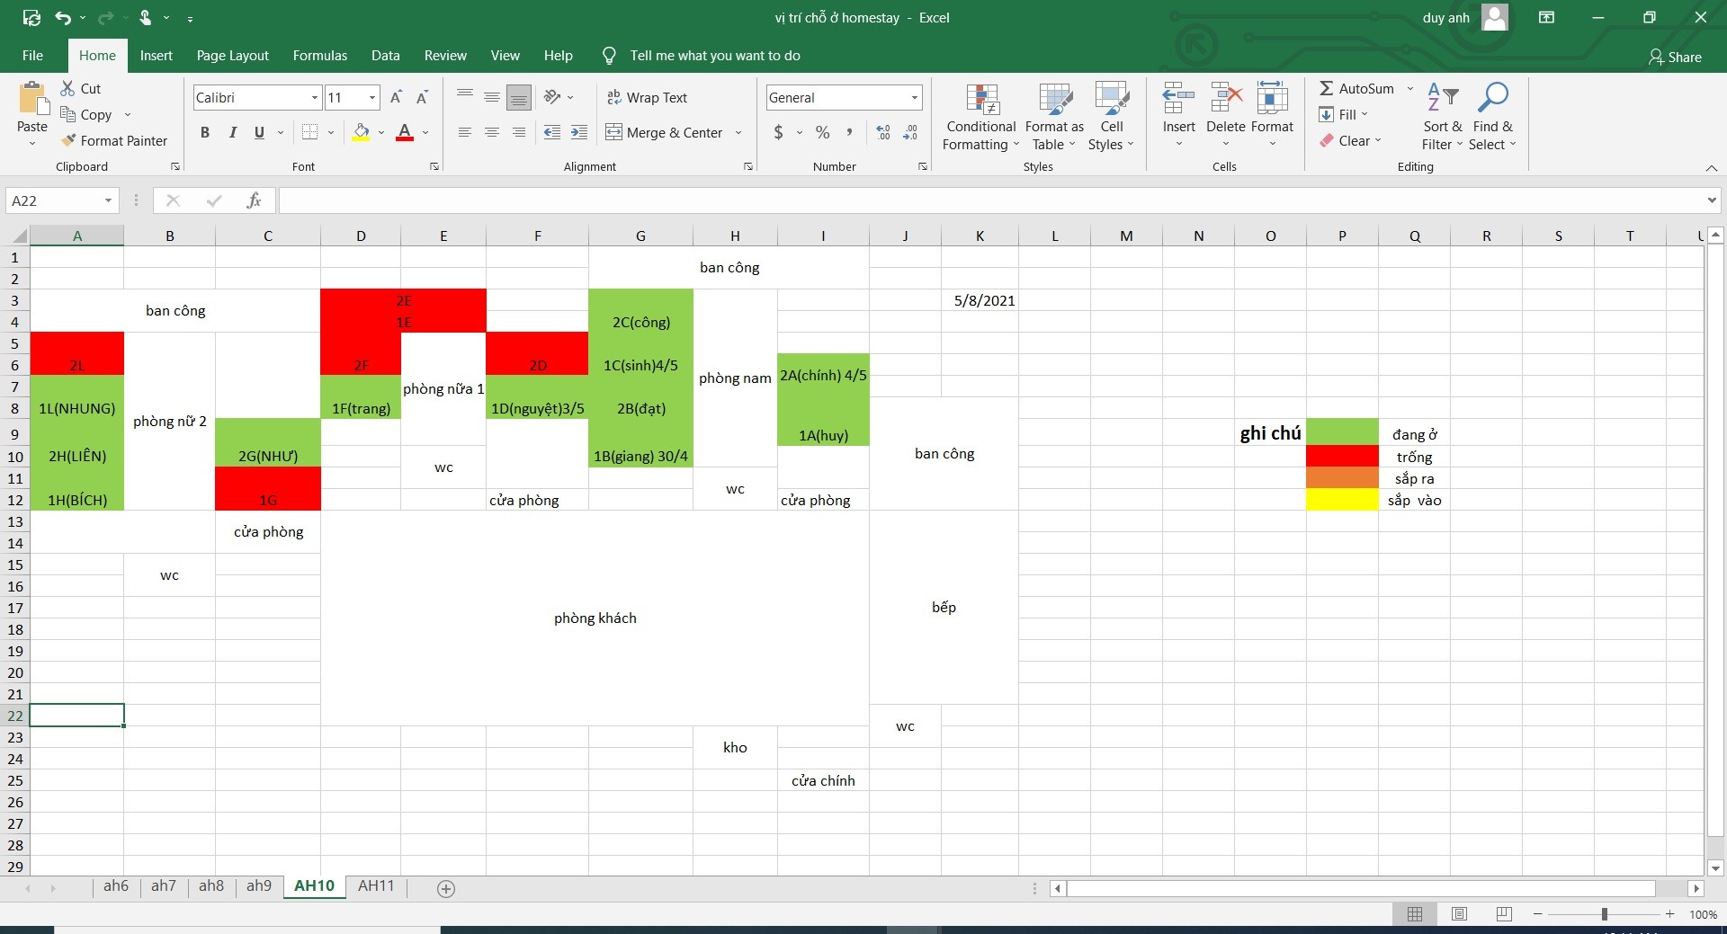The image size is (1727, 934).
Task: Switch to the AH11 sheet tab
Action: click(376, 885)
